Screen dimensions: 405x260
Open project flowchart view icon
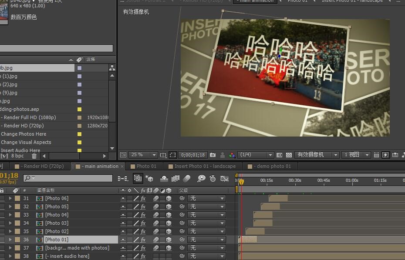point(112,68)
